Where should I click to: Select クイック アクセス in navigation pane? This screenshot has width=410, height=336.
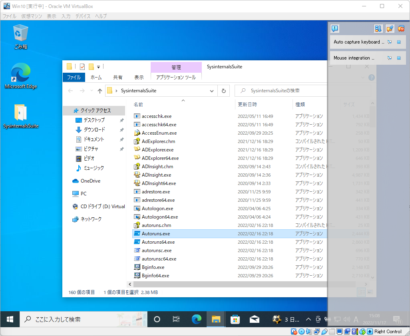(94, 111)
